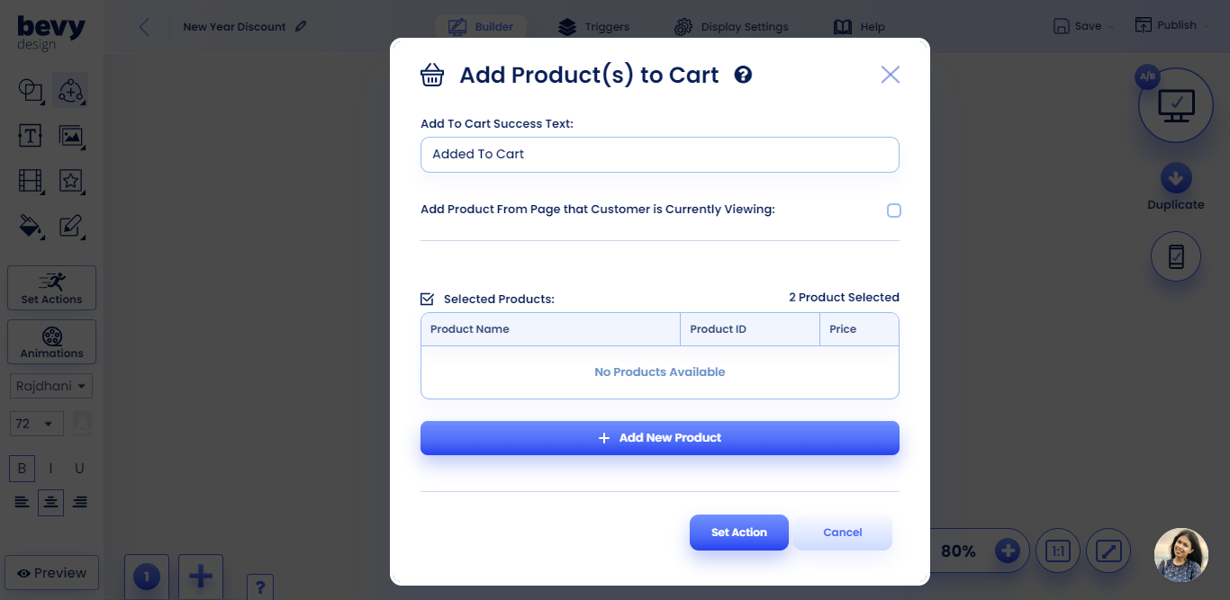The image size is (1230, 600).
Task: Switch to the Triggers tab
Action: tap(593, 26)
